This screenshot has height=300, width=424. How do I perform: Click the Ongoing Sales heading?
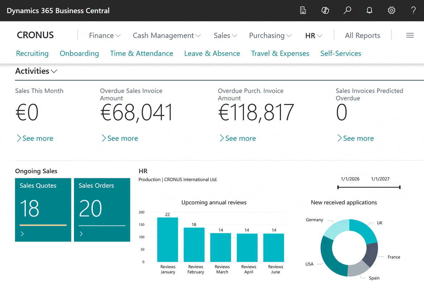36,171
